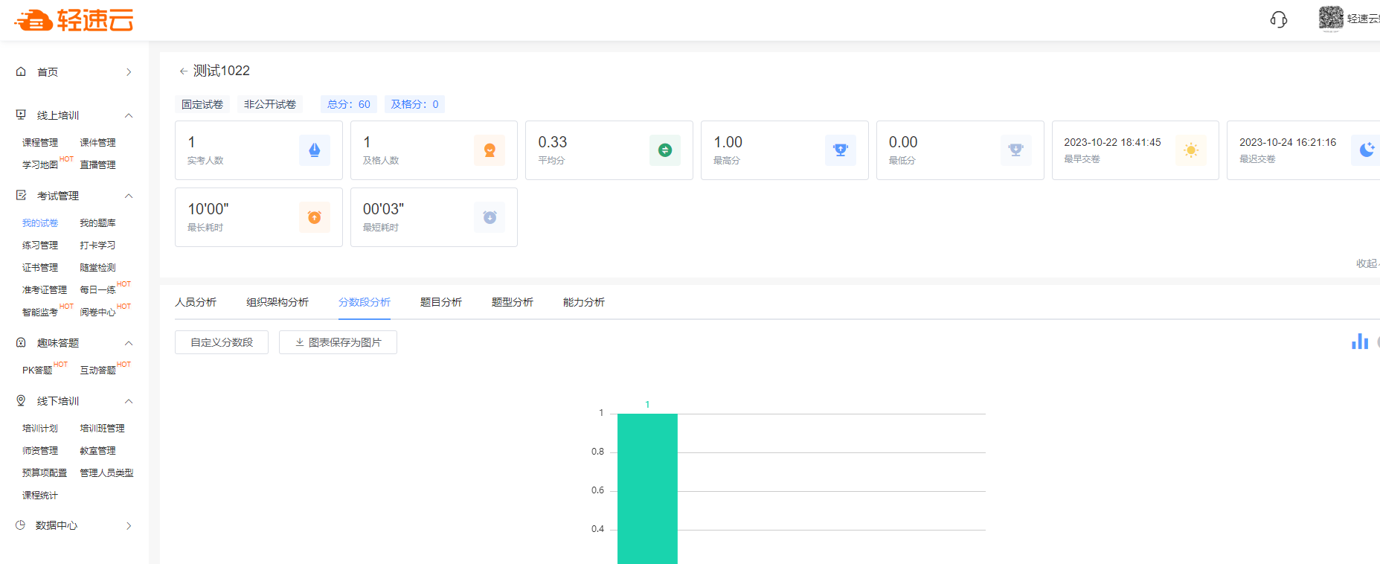
Task: Collapse the 线上培训 sidebar section
Action: tap(129, 115)
